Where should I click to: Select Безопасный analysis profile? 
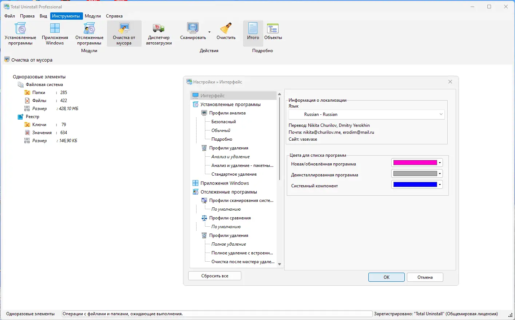point(224,122)
